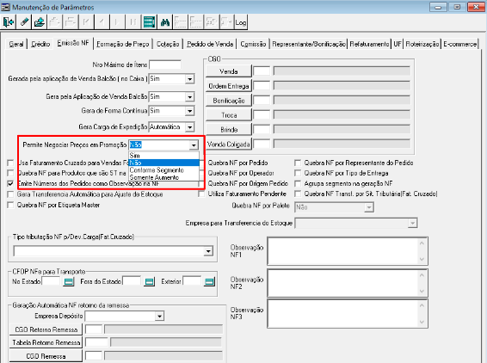Switch to the Representante/Bonificação tab

coord(309,44)
